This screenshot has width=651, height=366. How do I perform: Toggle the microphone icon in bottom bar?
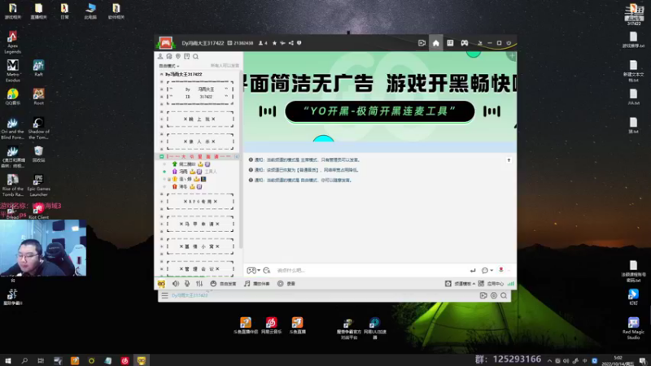point(187,283)
